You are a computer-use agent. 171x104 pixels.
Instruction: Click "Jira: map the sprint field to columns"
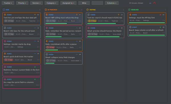tap(19, 82)
